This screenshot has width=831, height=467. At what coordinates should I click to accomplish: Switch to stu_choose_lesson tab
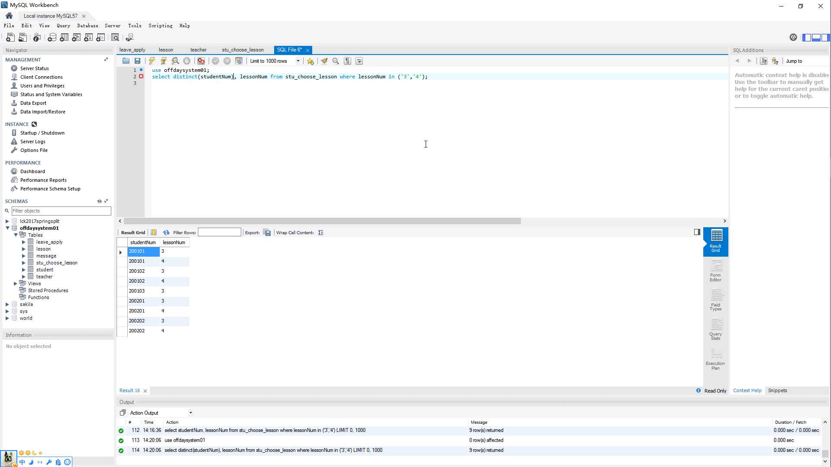tap(243, 50)
